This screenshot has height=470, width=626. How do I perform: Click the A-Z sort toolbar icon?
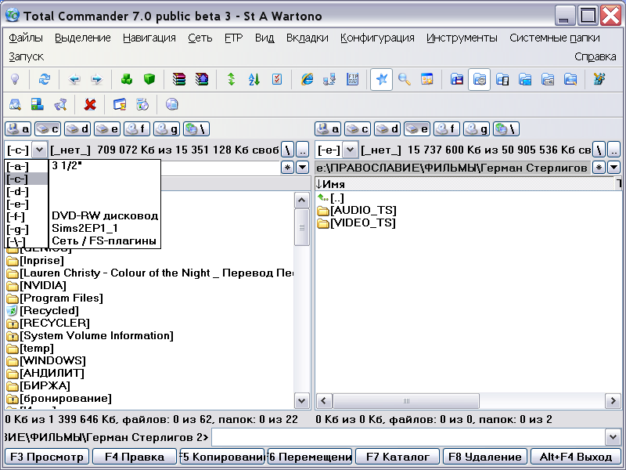(x=254, y=79)
